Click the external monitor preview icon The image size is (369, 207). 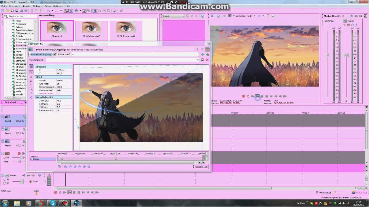coord(218,16)
